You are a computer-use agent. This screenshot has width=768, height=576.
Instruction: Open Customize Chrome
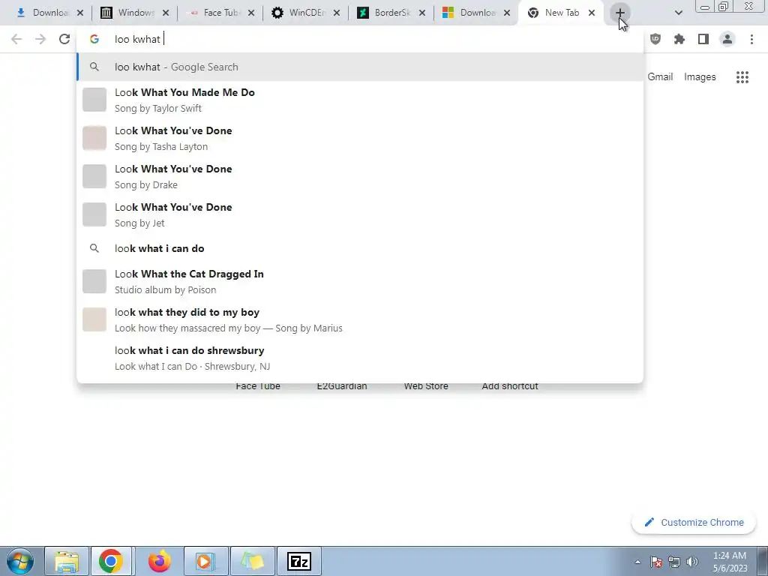[694, 522]
